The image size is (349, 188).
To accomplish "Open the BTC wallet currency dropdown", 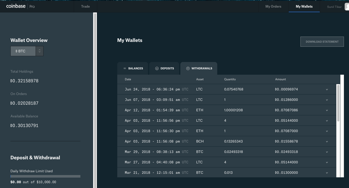I will tap(27, 51).
